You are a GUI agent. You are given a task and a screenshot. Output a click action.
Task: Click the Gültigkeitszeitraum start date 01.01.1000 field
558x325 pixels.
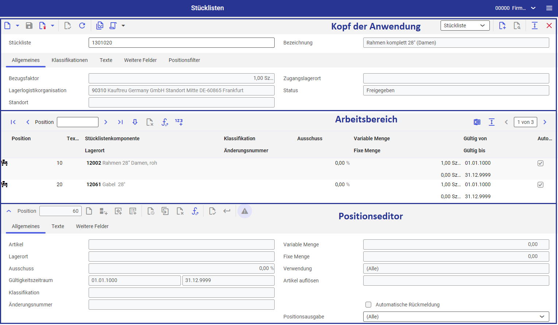(135, 281)
